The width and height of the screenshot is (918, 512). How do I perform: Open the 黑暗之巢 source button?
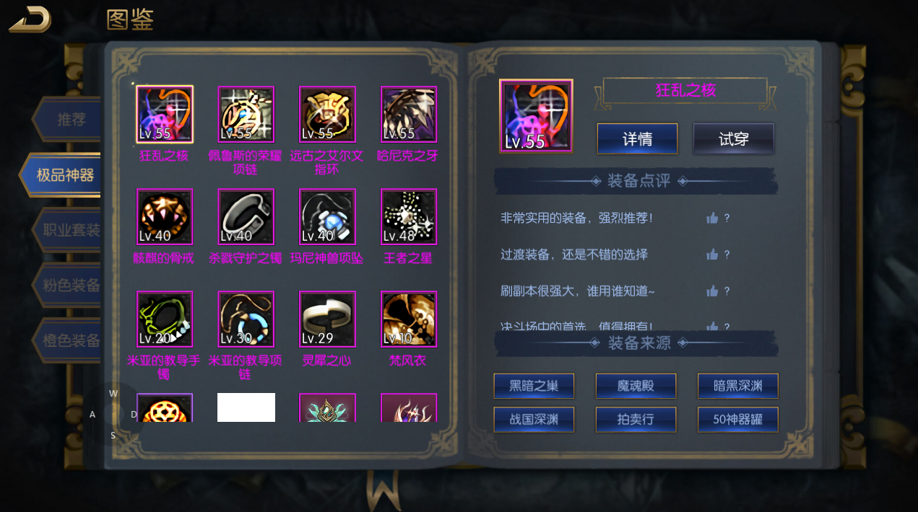(534, 386)
